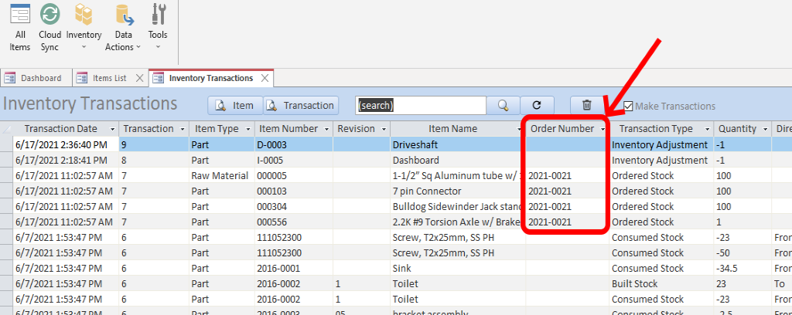The width and height of the screenshot is (792, 315).
Task: Click the -34.5 quantity cell
Action: [742, 268]
